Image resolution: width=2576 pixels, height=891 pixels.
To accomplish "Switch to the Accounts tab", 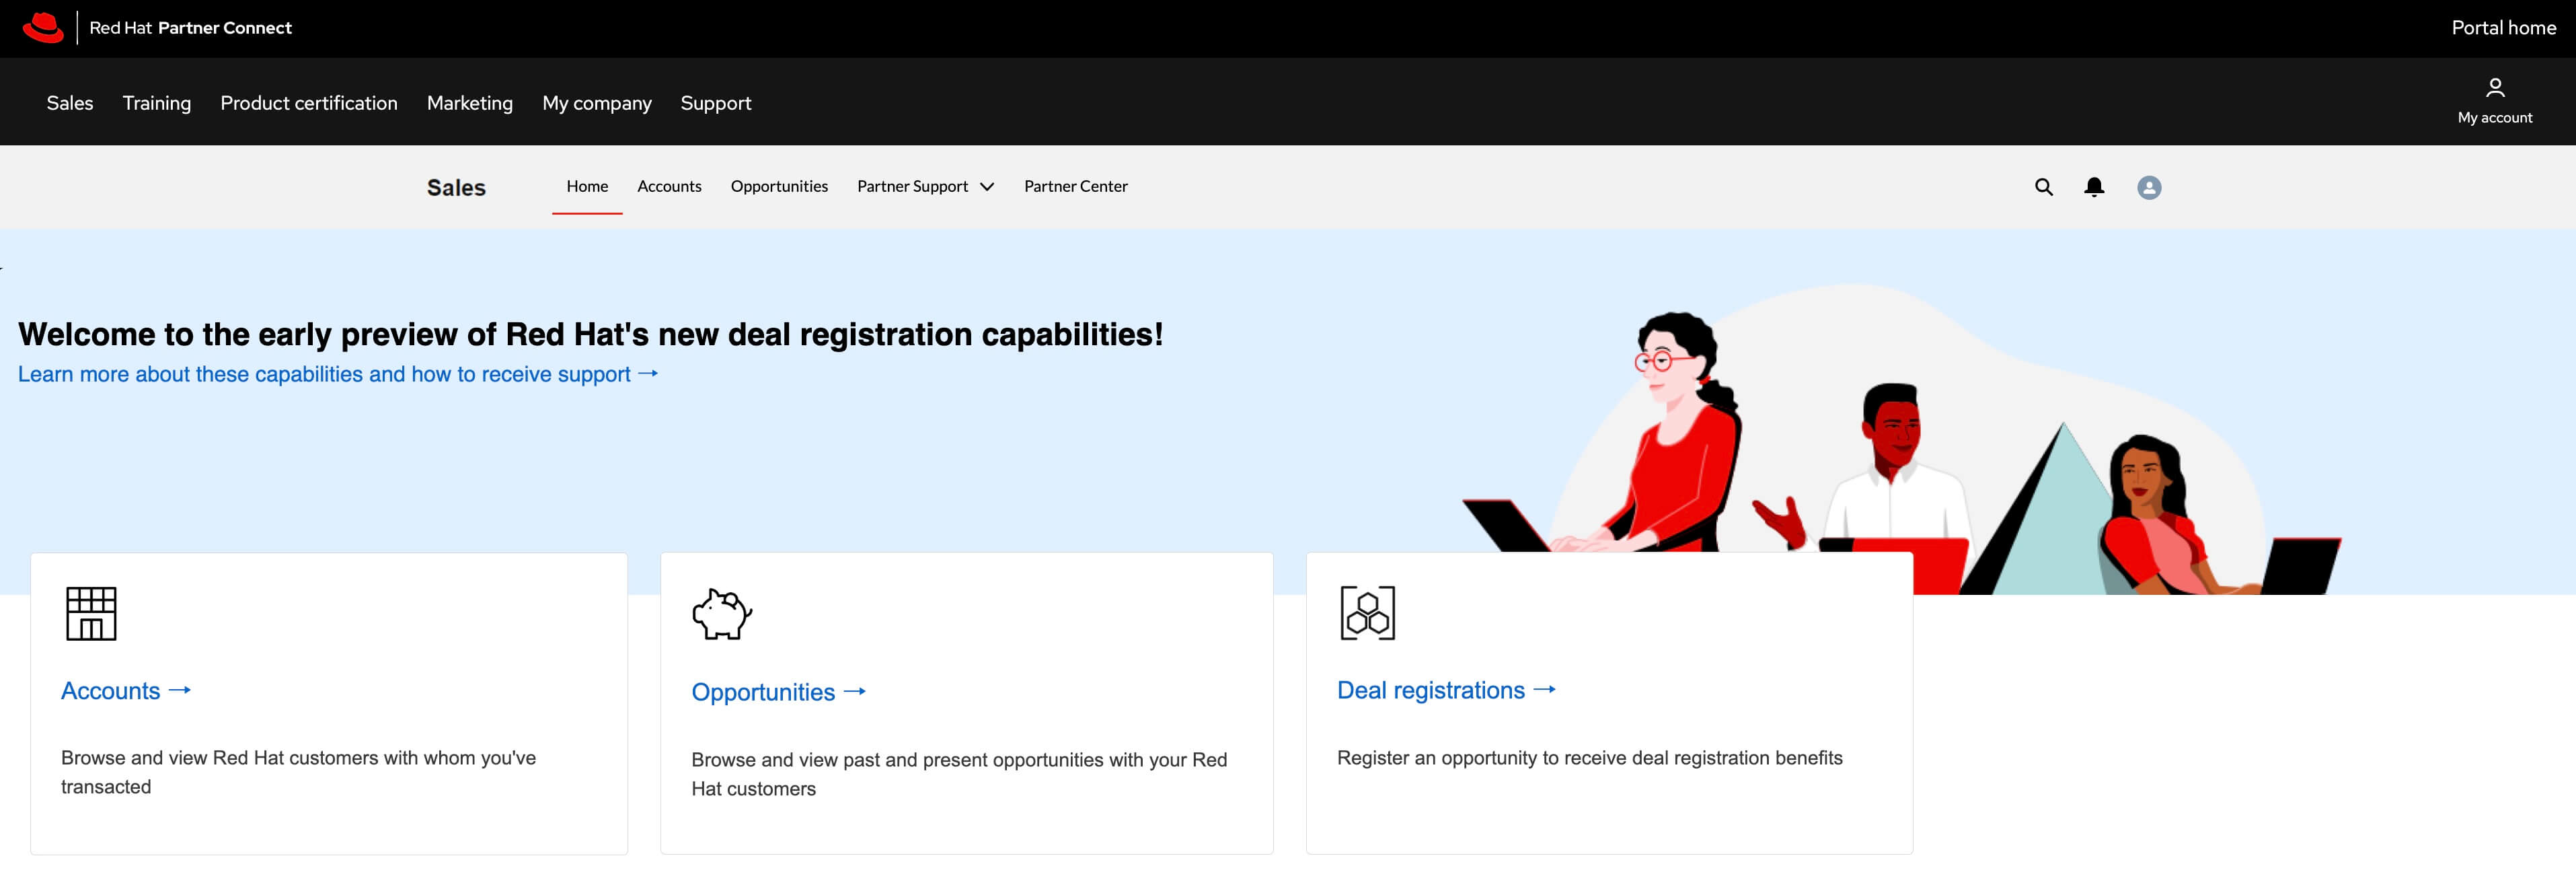I will (669, 186).
